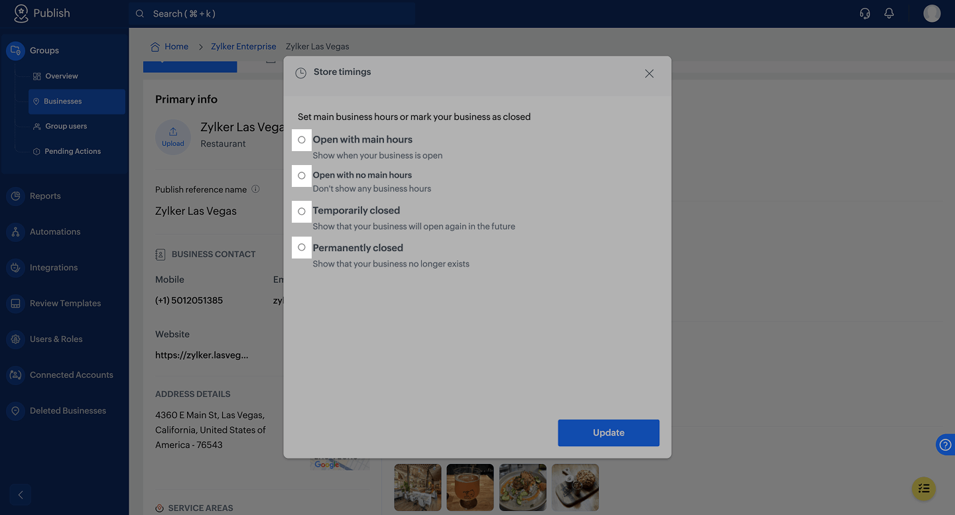
Task: Open the dessert board photo thumbnail
Action: (x=575, y=487)
